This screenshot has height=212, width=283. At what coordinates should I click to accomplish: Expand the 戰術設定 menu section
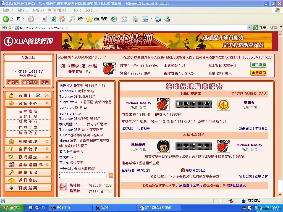click(47, 157)
